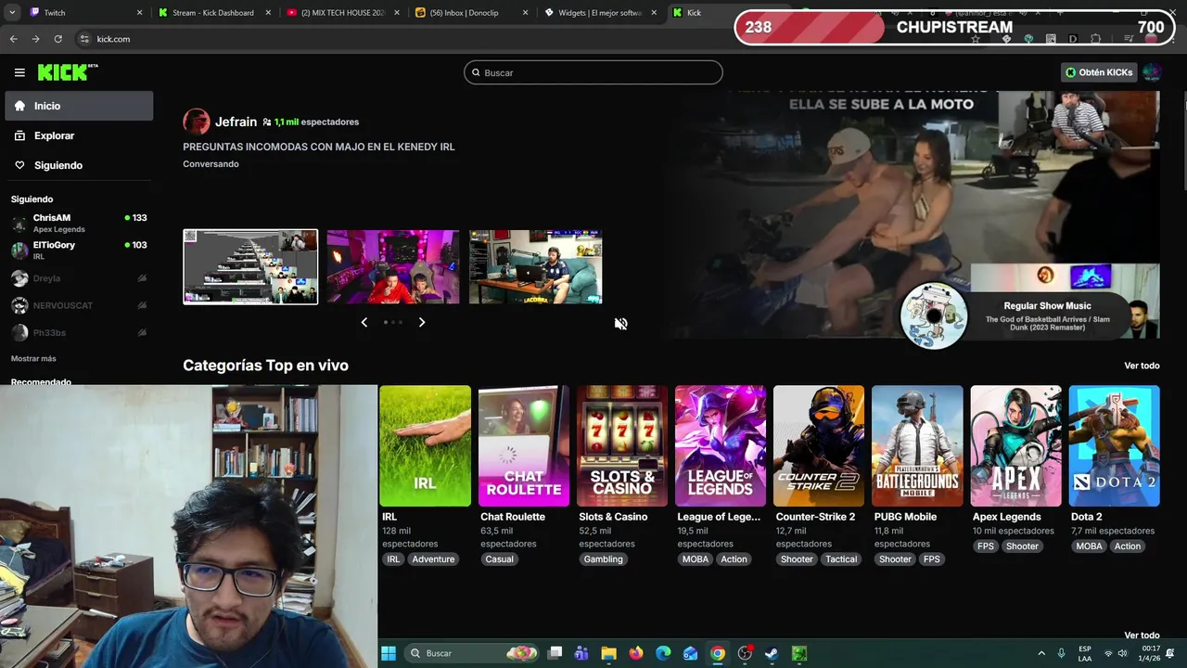Open Steam from the taskbar

click(772, 653)
